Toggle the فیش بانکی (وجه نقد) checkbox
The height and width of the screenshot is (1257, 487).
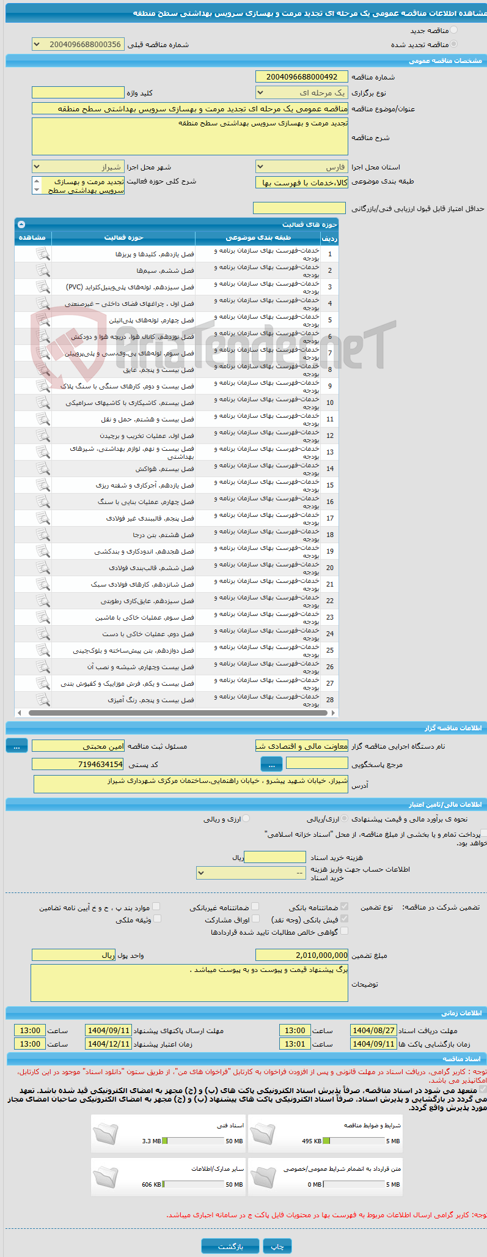344,919
